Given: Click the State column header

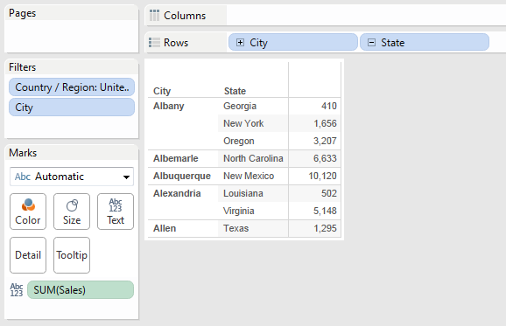Looking at the screenshot, I should 235,91.
